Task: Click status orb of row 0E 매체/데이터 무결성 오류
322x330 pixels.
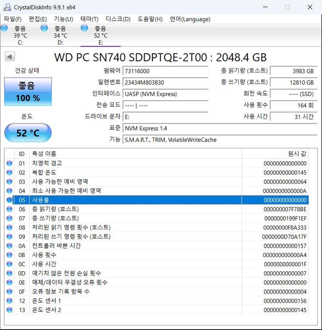Action: click(9, 282)
